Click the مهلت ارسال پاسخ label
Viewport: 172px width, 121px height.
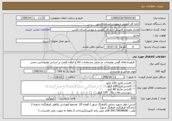pyautogui.click(x=155, y=47)
